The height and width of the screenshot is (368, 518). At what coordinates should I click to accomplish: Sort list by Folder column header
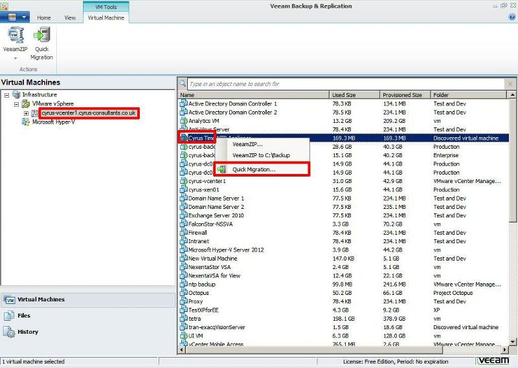click(x=468, y=95)
